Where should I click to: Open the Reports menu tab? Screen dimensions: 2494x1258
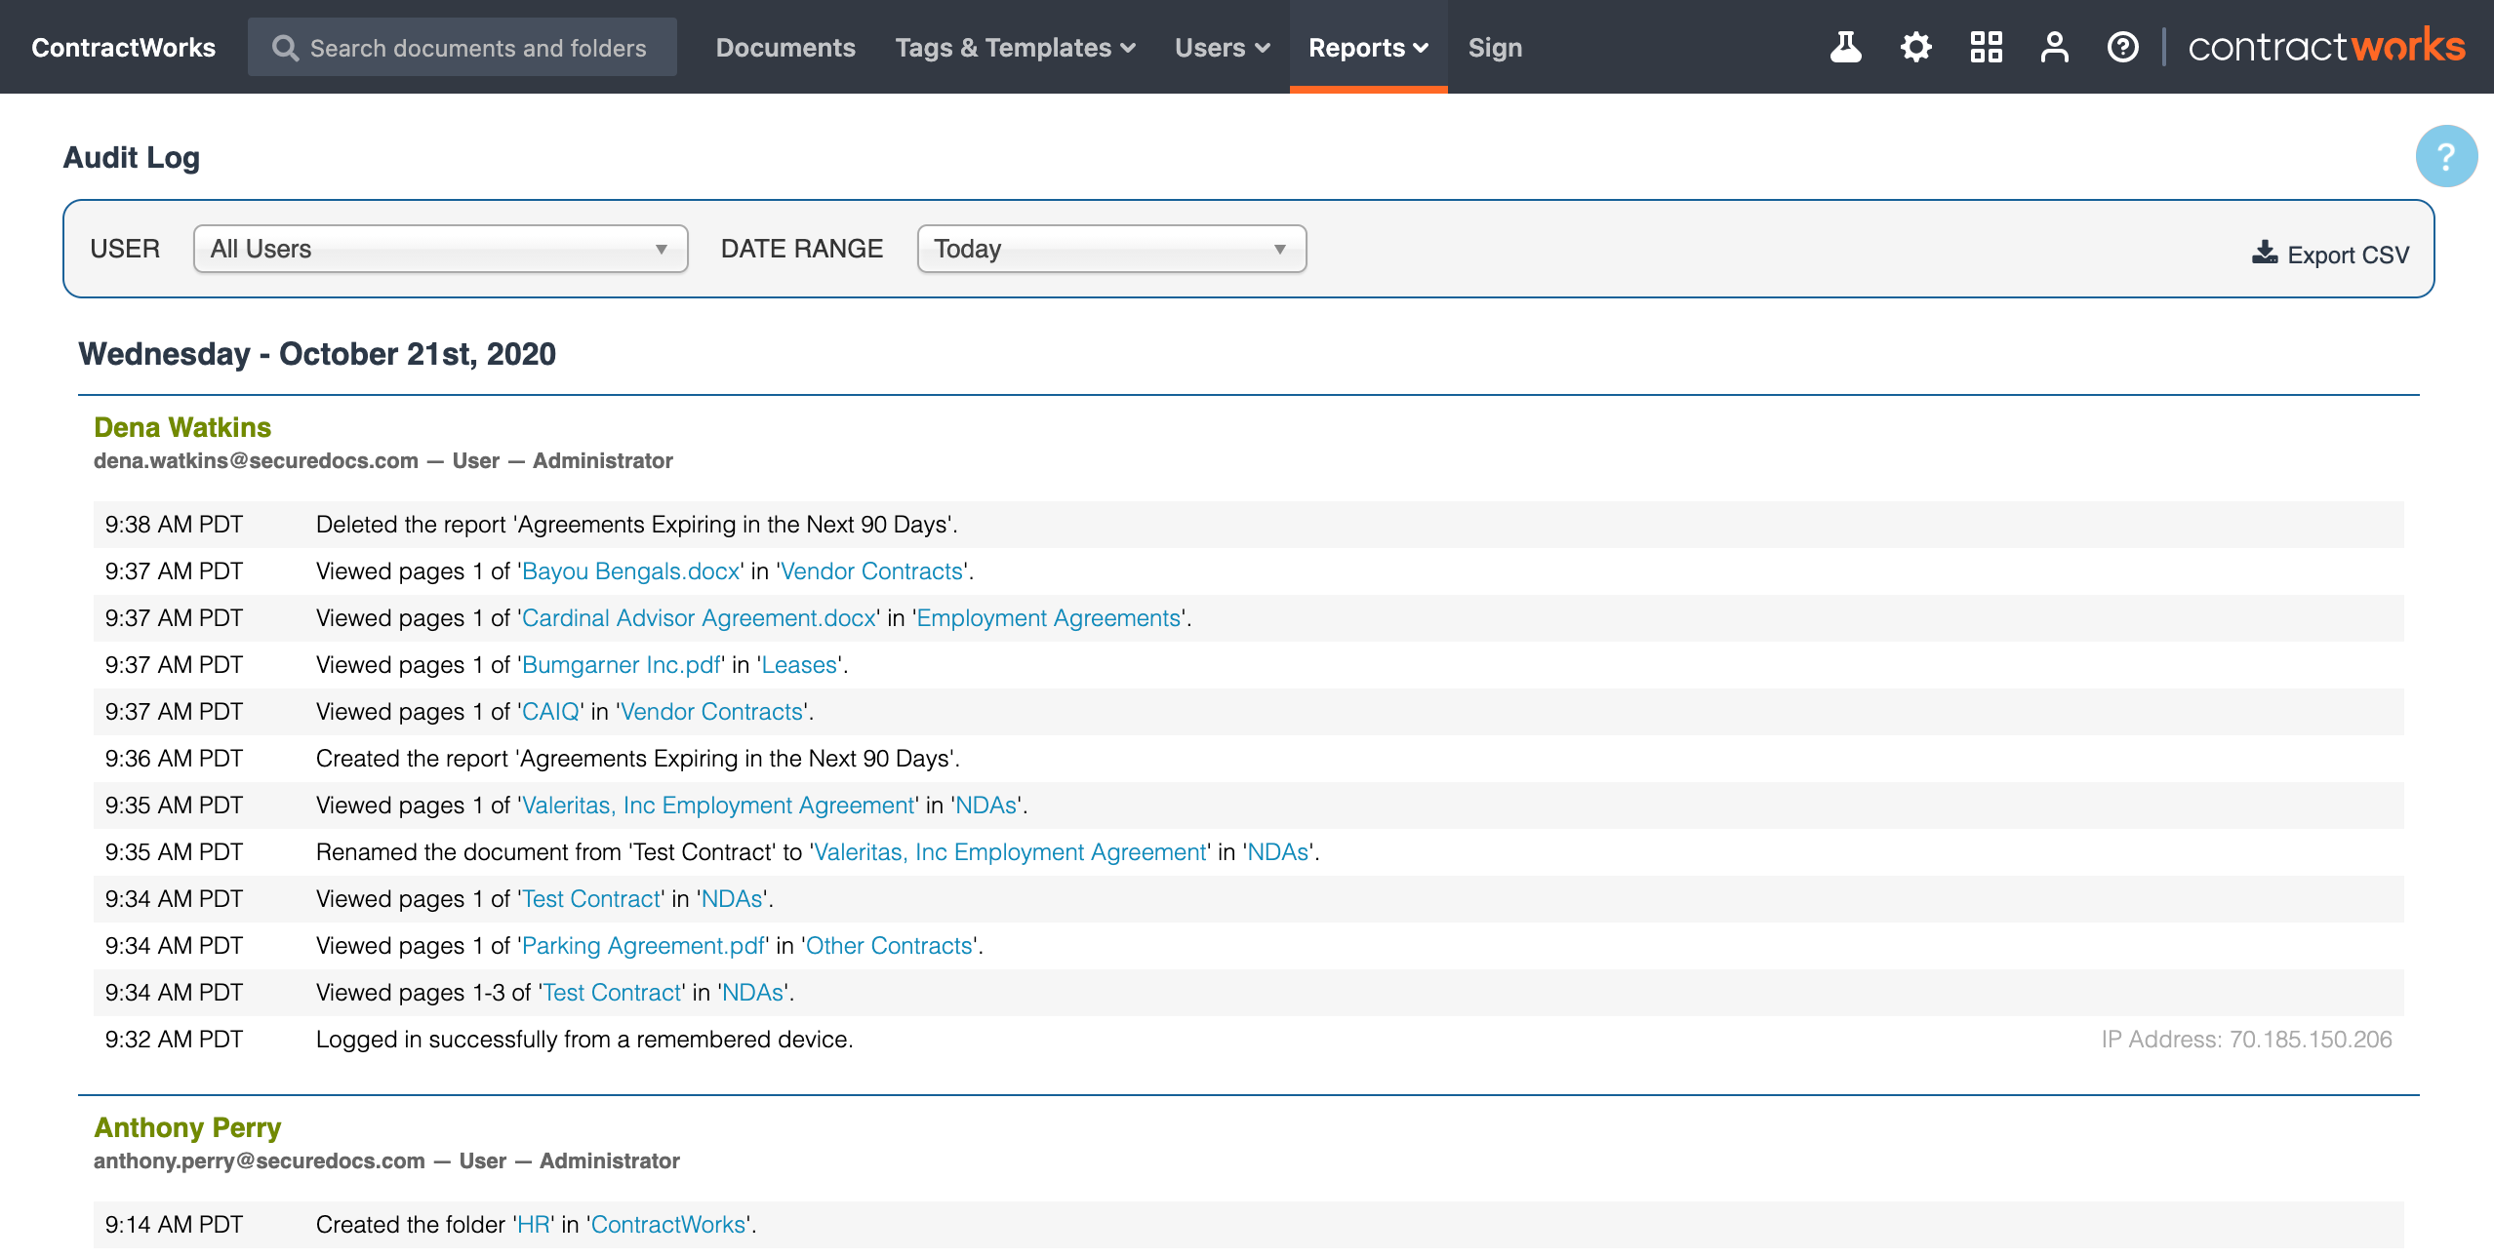[1367, 48]
